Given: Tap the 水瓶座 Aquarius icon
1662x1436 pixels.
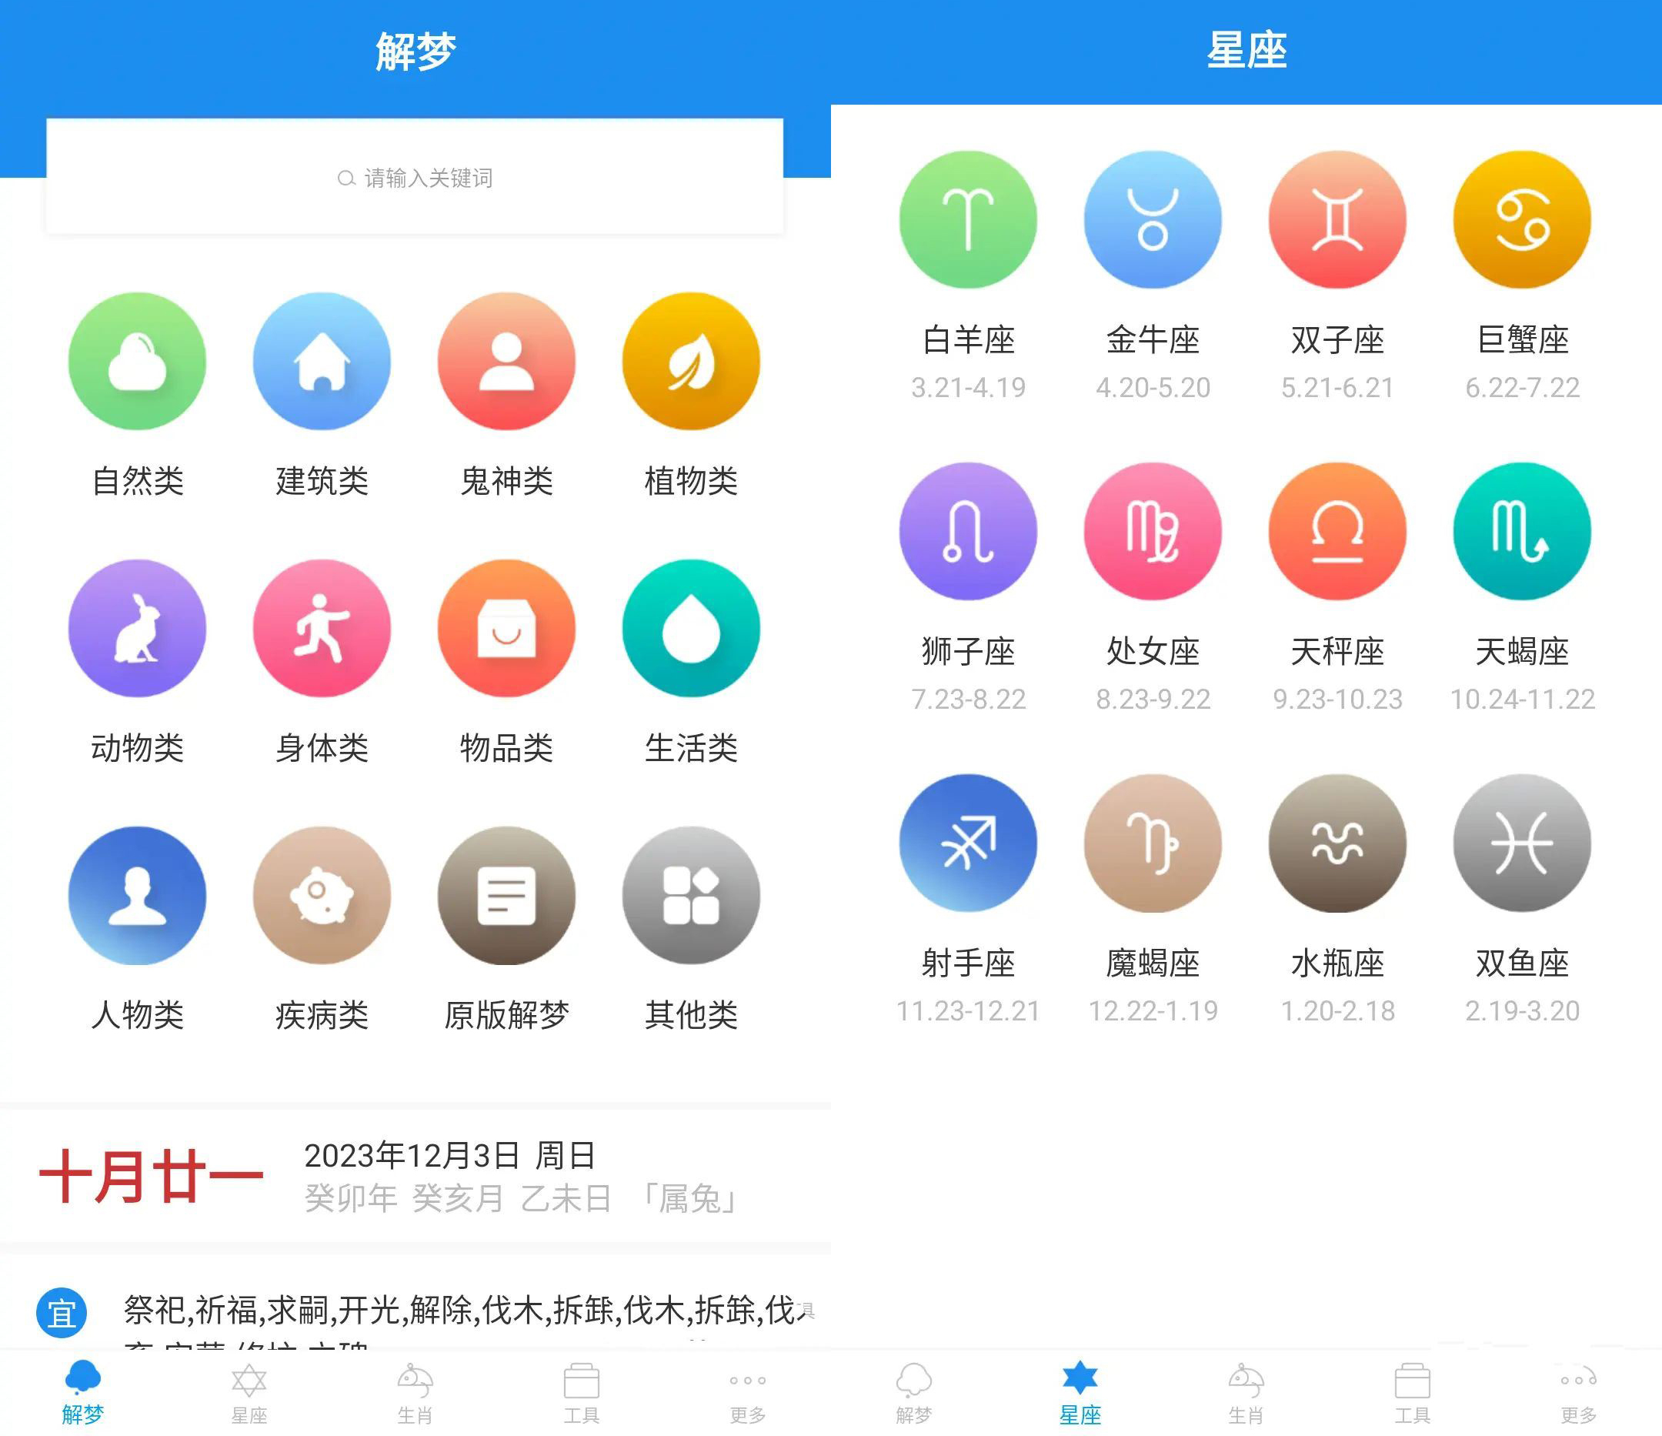Looking at the screenshot, I should [1337, 843].
